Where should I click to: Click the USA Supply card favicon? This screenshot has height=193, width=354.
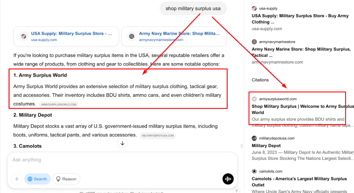24,36
